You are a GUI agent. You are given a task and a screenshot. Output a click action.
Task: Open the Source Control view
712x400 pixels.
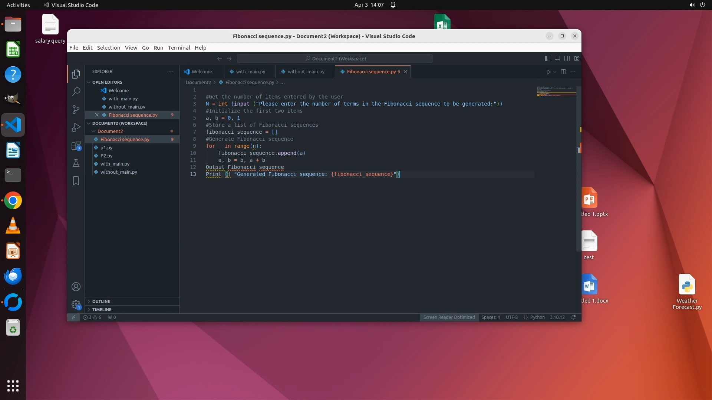pos(76,109)
